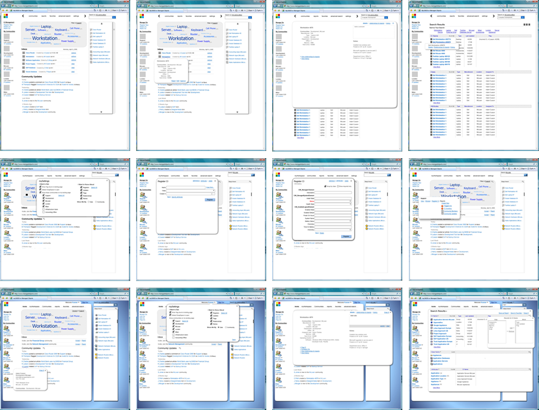Click McLean community people icon in long Register CI mockup

(279, 220)
